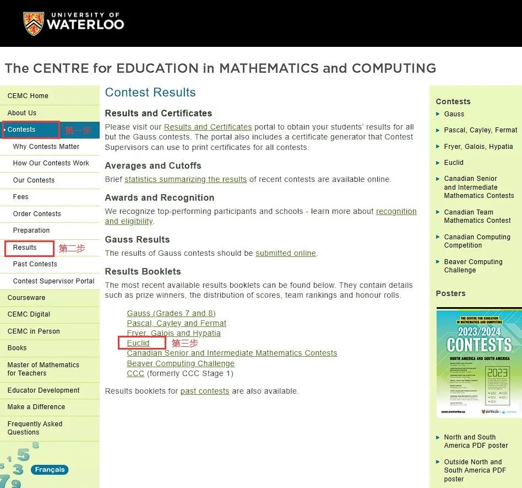The width and height of the screenshot is (522, 488).
Task: Open the Preparation page
Action: tap(31, 230)
